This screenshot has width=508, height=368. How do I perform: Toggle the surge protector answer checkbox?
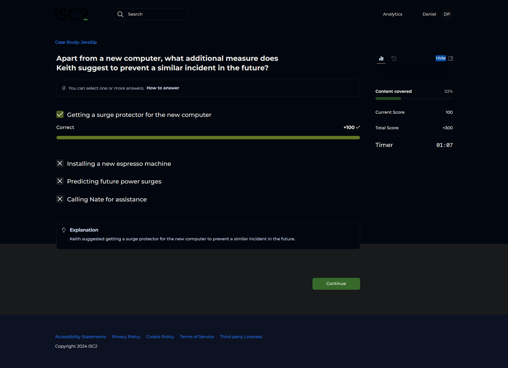60,114
